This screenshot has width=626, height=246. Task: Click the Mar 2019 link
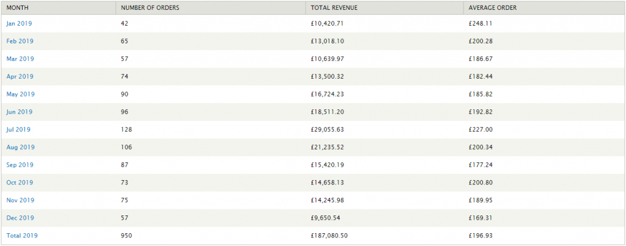pyautogui.click(x=20, y=59)
